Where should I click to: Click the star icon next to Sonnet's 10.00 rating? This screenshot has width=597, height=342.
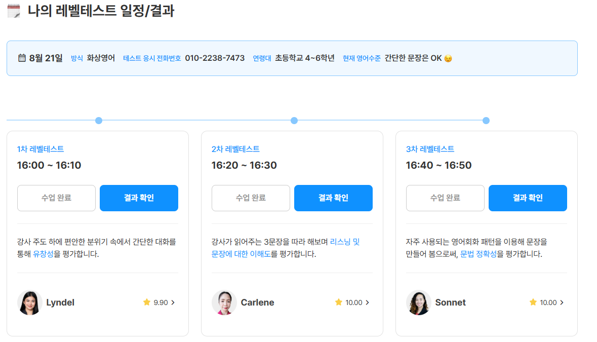click(x=533, y=302)
